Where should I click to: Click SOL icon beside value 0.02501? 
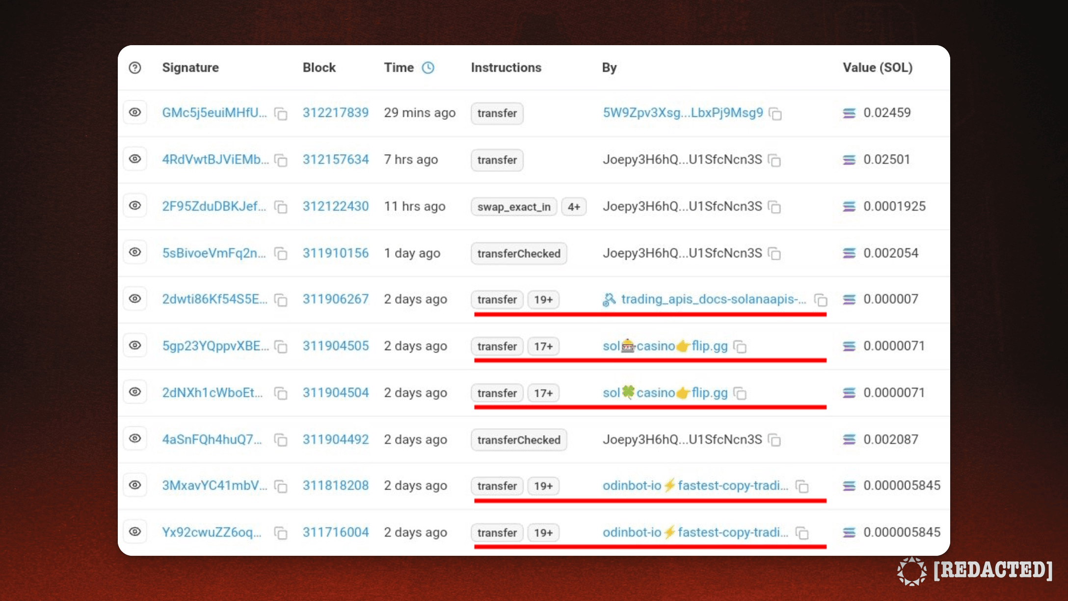tap(849, 160)
